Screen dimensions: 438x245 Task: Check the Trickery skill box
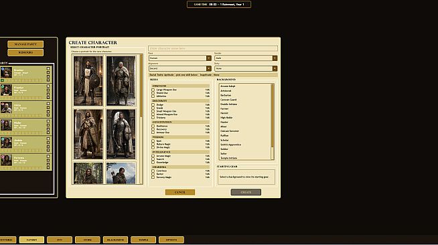pyautogui.click(x=153, y=117)
